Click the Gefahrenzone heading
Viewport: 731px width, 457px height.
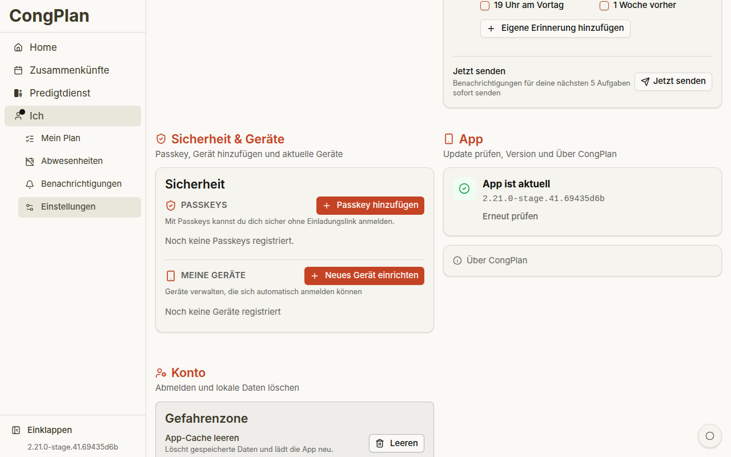click(207, 419)
